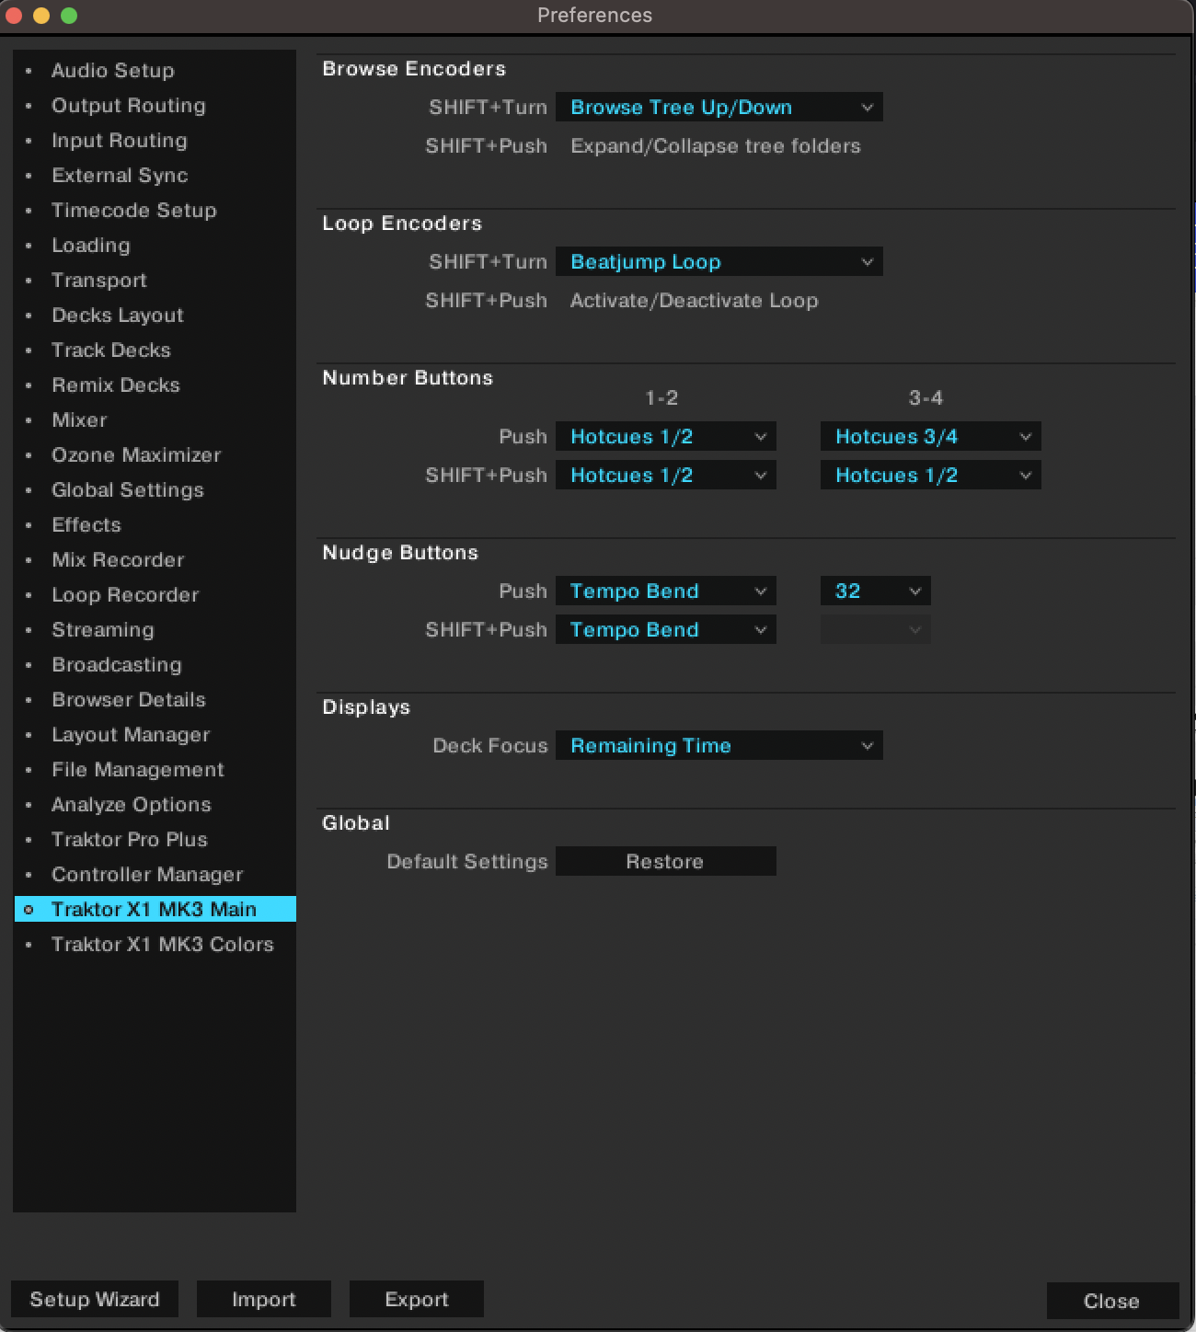Open the Mix Recorder section
Image resolution: width=1196 pixels, height=1332 pixels.
(x=118, y=559)
